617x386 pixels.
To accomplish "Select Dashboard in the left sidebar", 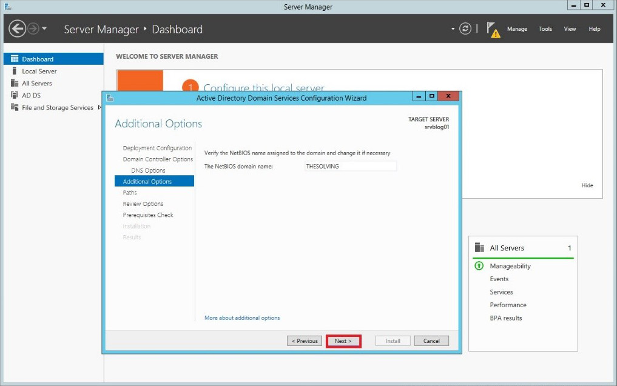I will pyautogui.click(x=38, y=59).
